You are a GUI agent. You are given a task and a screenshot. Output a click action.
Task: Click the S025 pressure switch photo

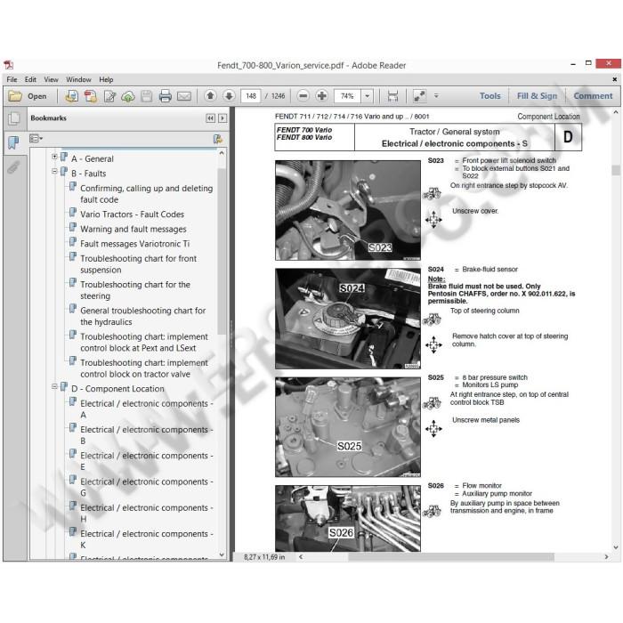(348, 426)
